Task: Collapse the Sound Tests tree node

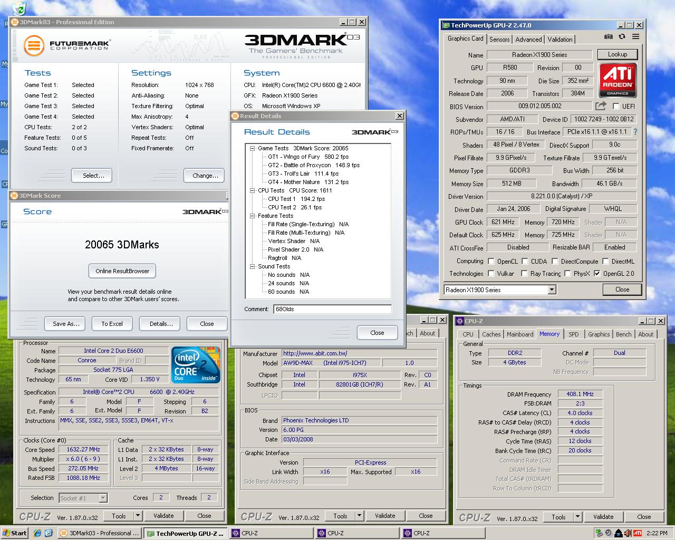Action: [x=253, y=266]
